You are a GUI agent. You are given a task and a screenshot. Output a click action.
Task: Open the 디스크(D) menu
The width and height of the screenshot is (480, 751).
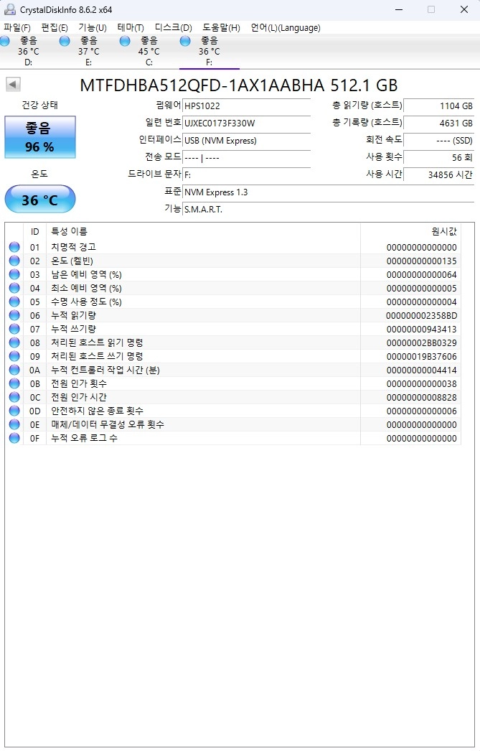(173, 28)
